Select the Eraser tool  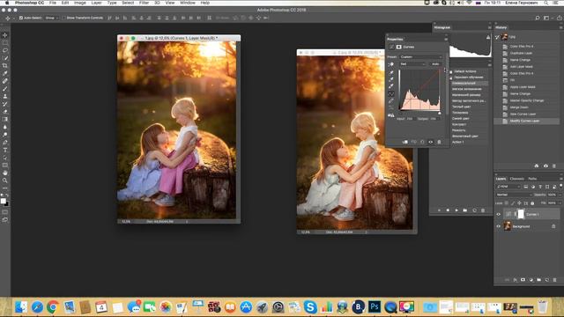pyautogui.click(x=5, y=112)
